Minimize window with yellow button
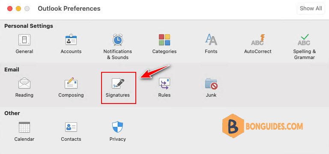This screenshot has width=329, height=154. click(x=18, y=9)
